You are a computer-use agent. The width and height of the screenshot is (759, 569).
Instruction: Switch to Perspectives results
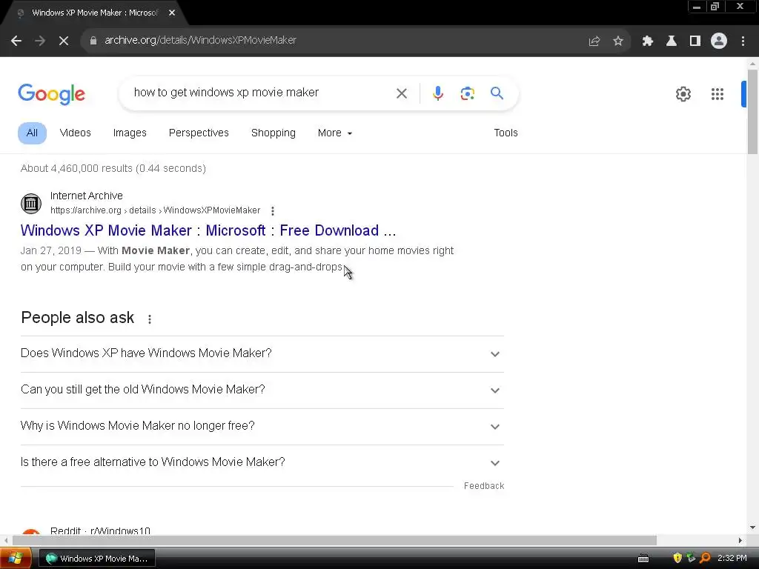(199, 133)
